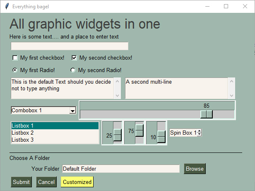Viewport: 255px width, 191px height.
Task: Click the horizontal slider handle at 85
Action: (x=207, y=114)
